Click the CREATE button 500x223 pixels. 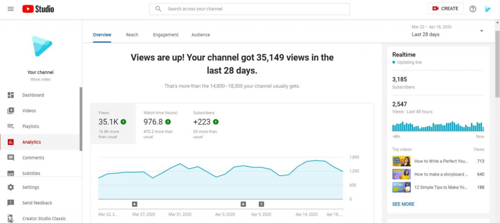click(x=445, y=9)
